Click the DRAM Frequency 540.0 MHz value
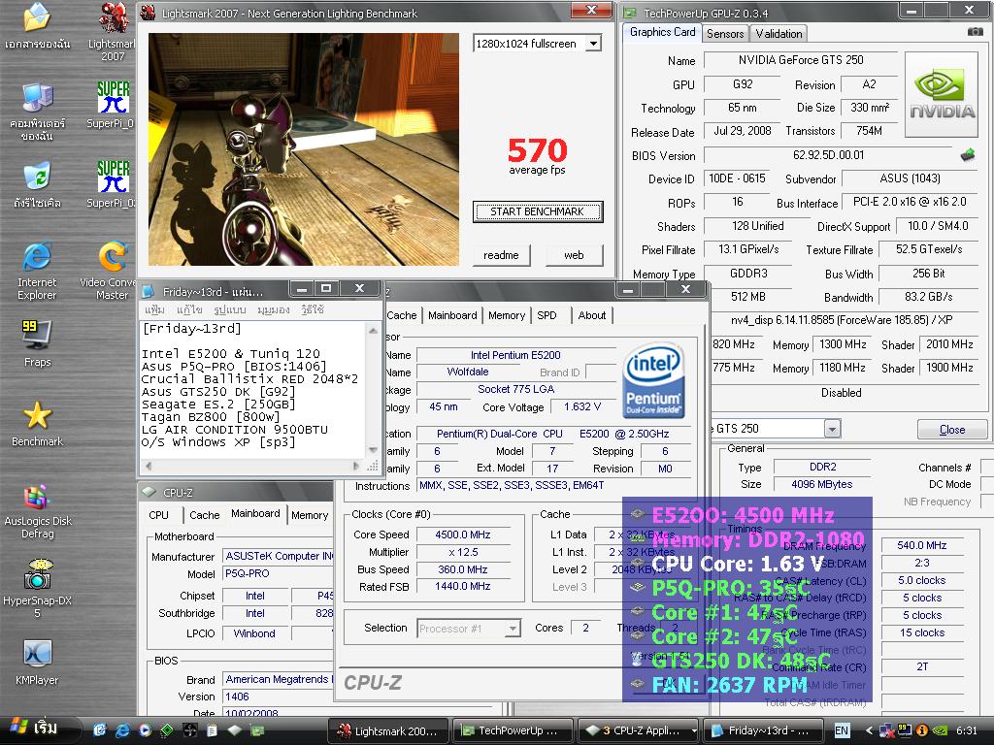994x745 pixels. click(921, 545)
